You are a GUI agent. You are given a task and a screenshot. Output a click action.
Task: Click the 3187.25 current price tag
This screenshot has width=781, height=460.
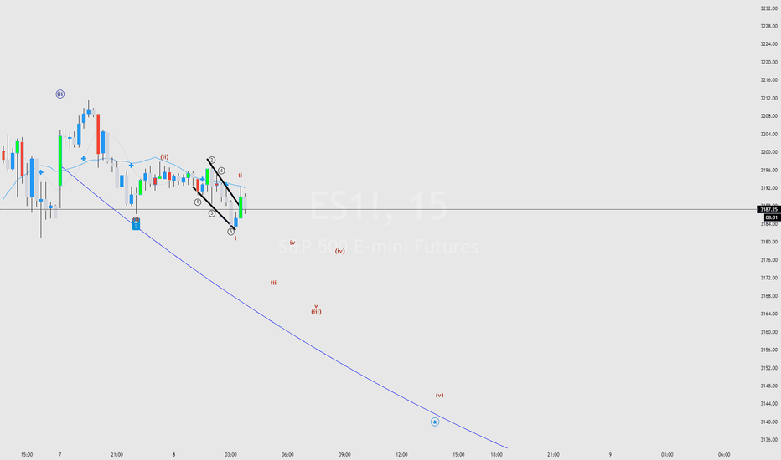coord(769,209)
